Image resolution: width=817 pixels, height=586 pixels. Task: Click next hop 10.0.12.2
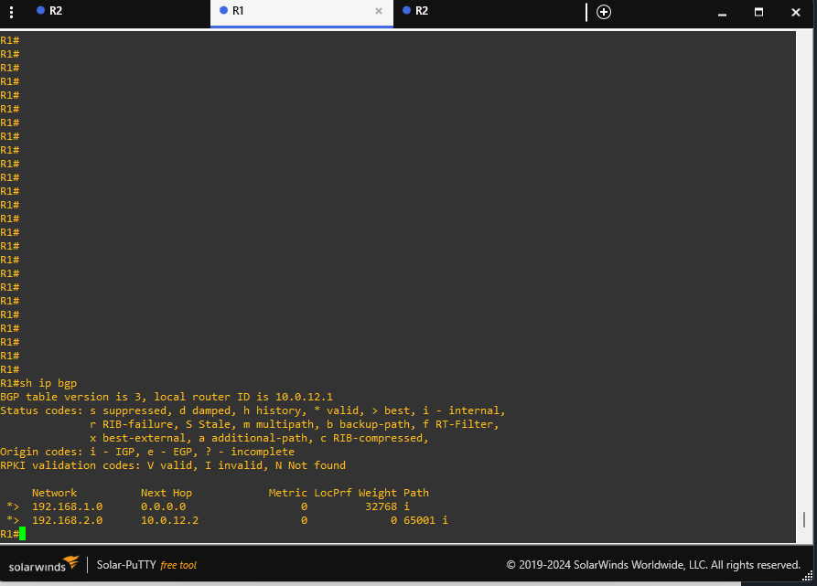169,520
